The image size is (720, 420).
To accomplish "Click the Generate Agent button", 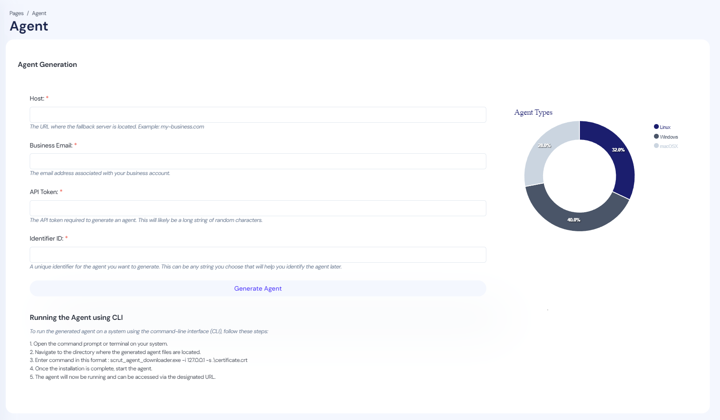I will click(258, 288).
